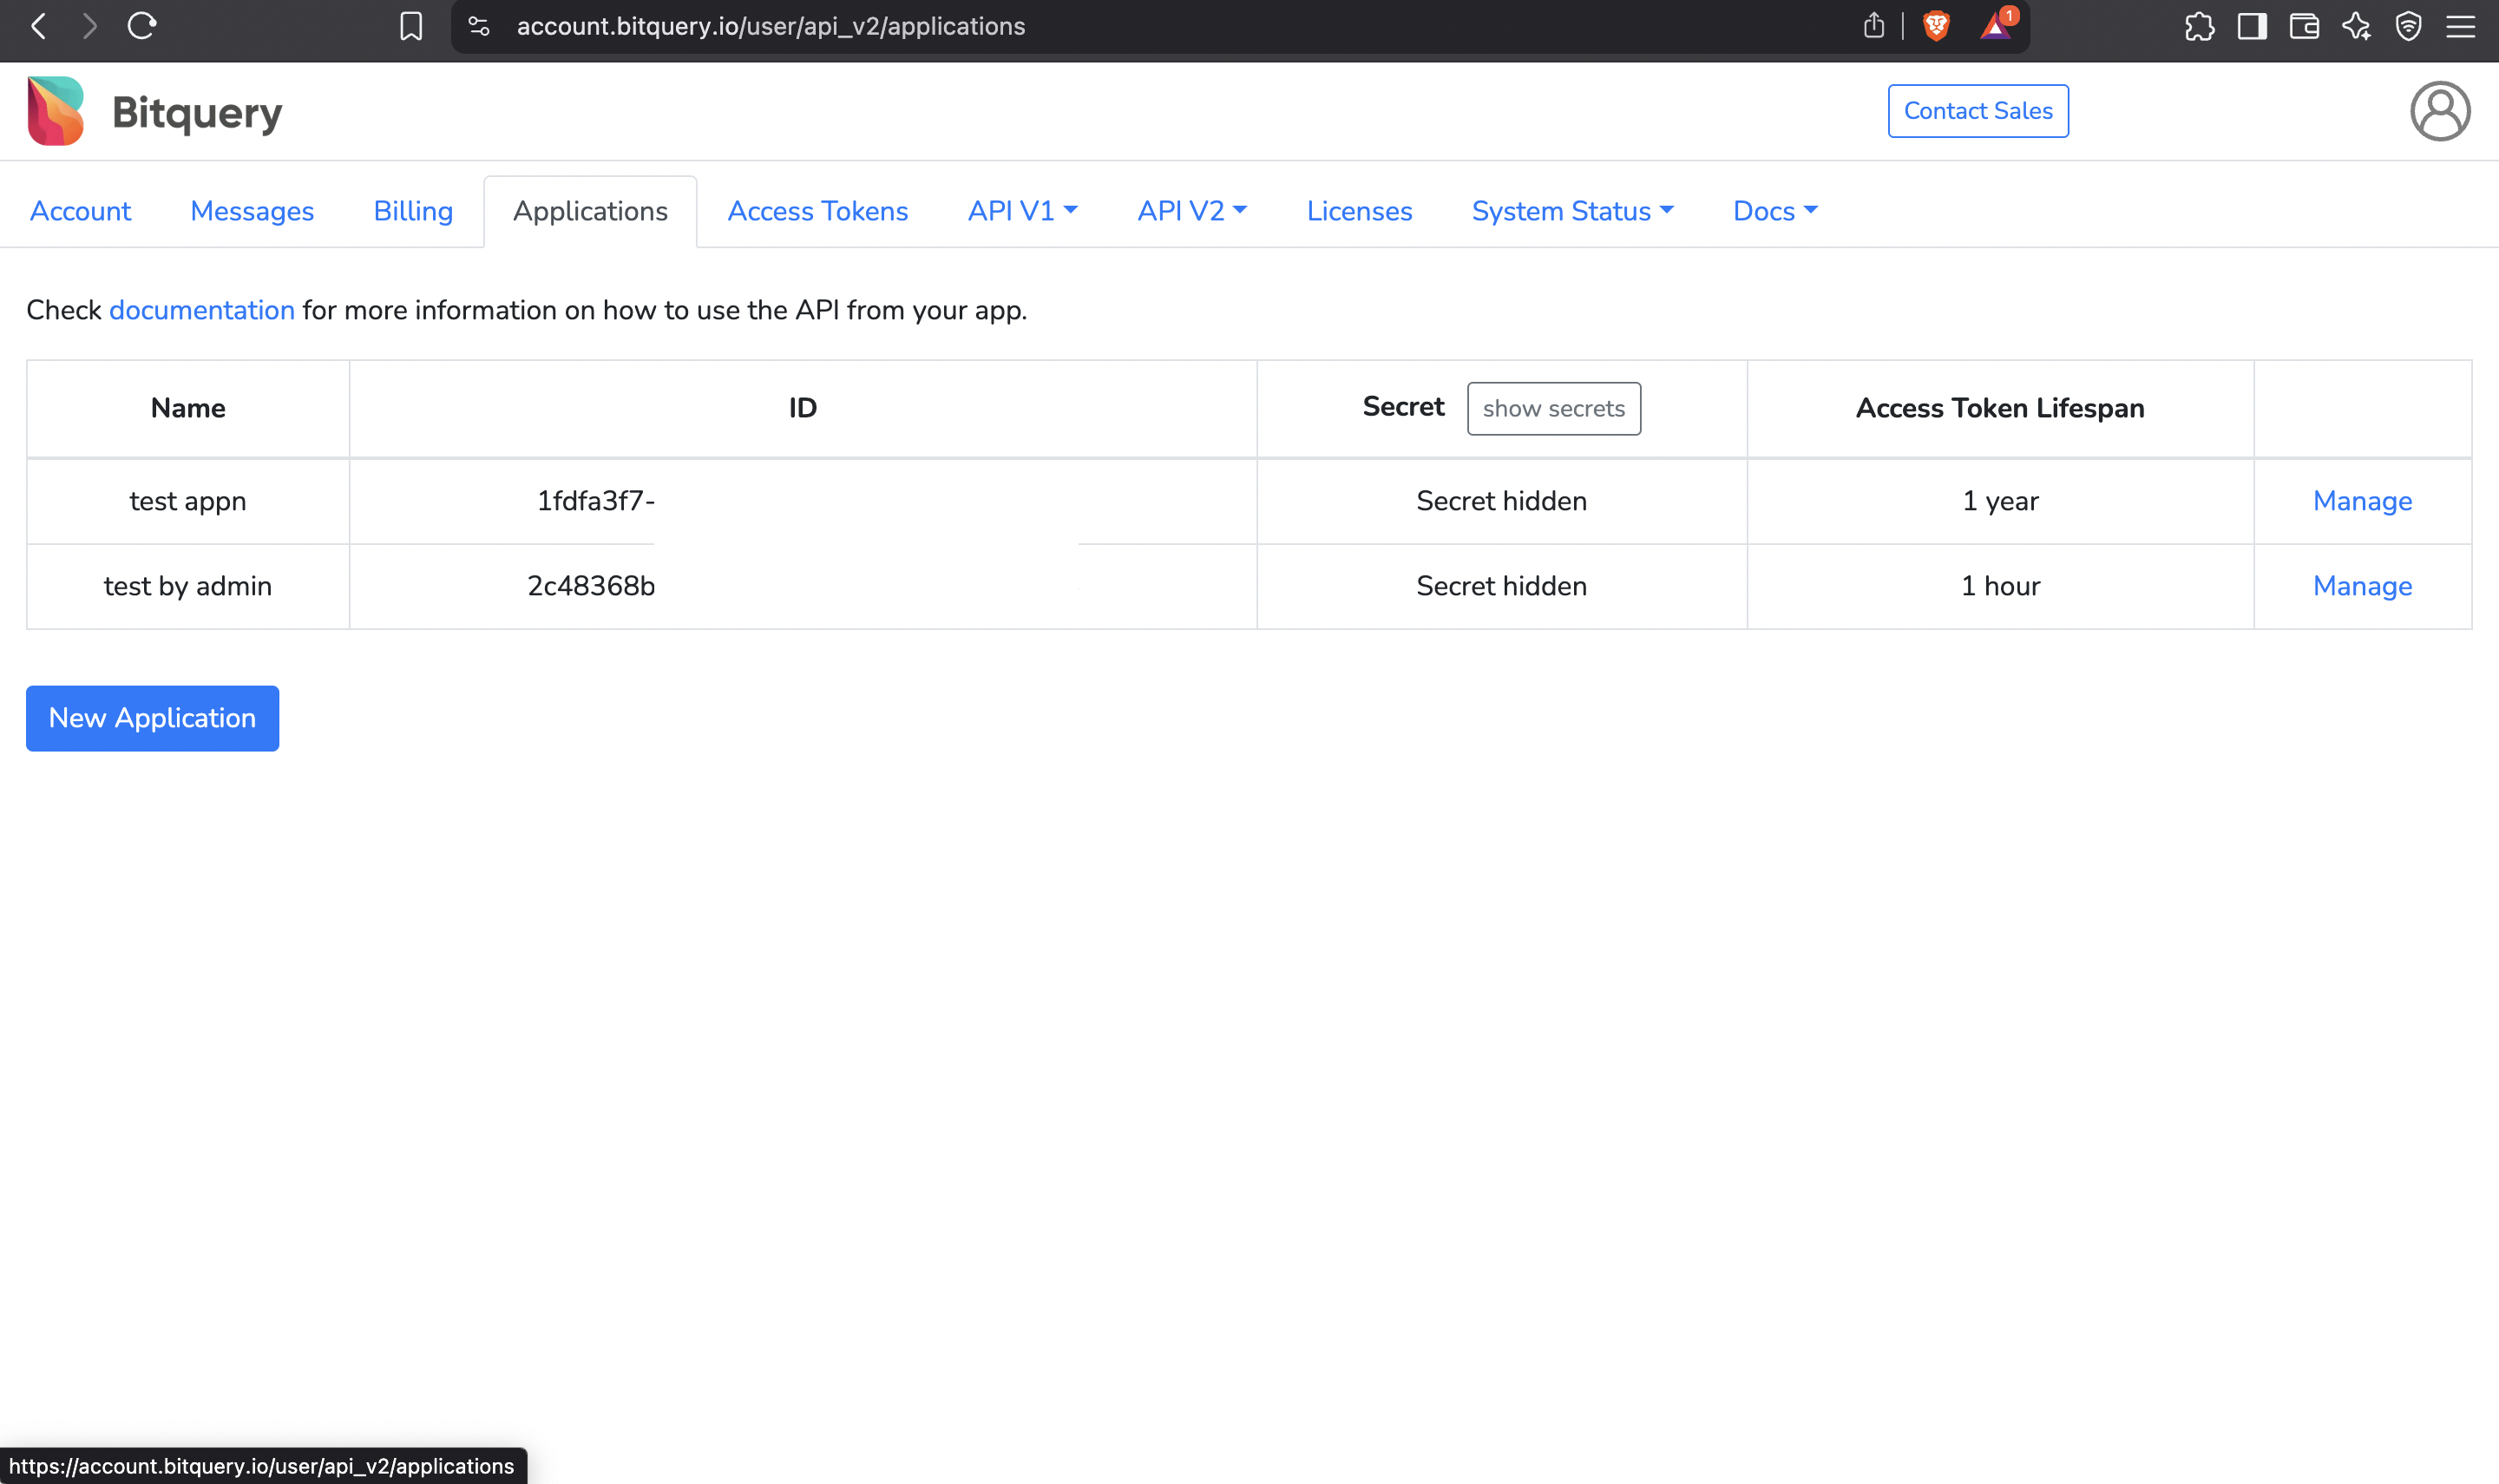Reload the page

tap(142, 26)
